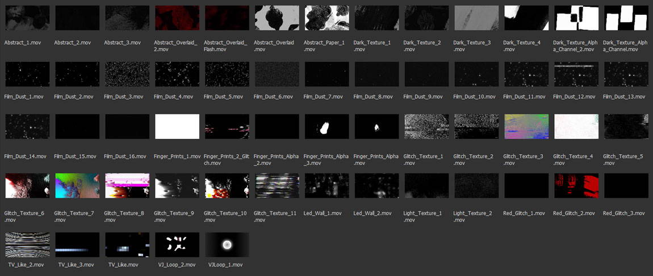Select the rainbow Glitch_Texture_3.mov thumbnail
Screen dimensions: 653x276
527,126
